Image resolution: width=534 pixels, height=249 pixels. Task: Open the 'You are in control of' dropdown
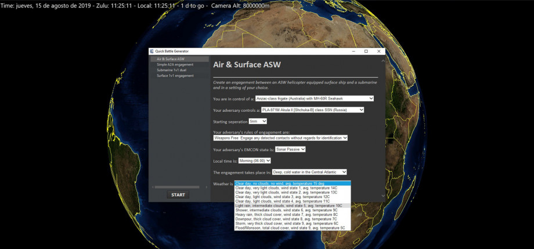[x=315, y=98]
